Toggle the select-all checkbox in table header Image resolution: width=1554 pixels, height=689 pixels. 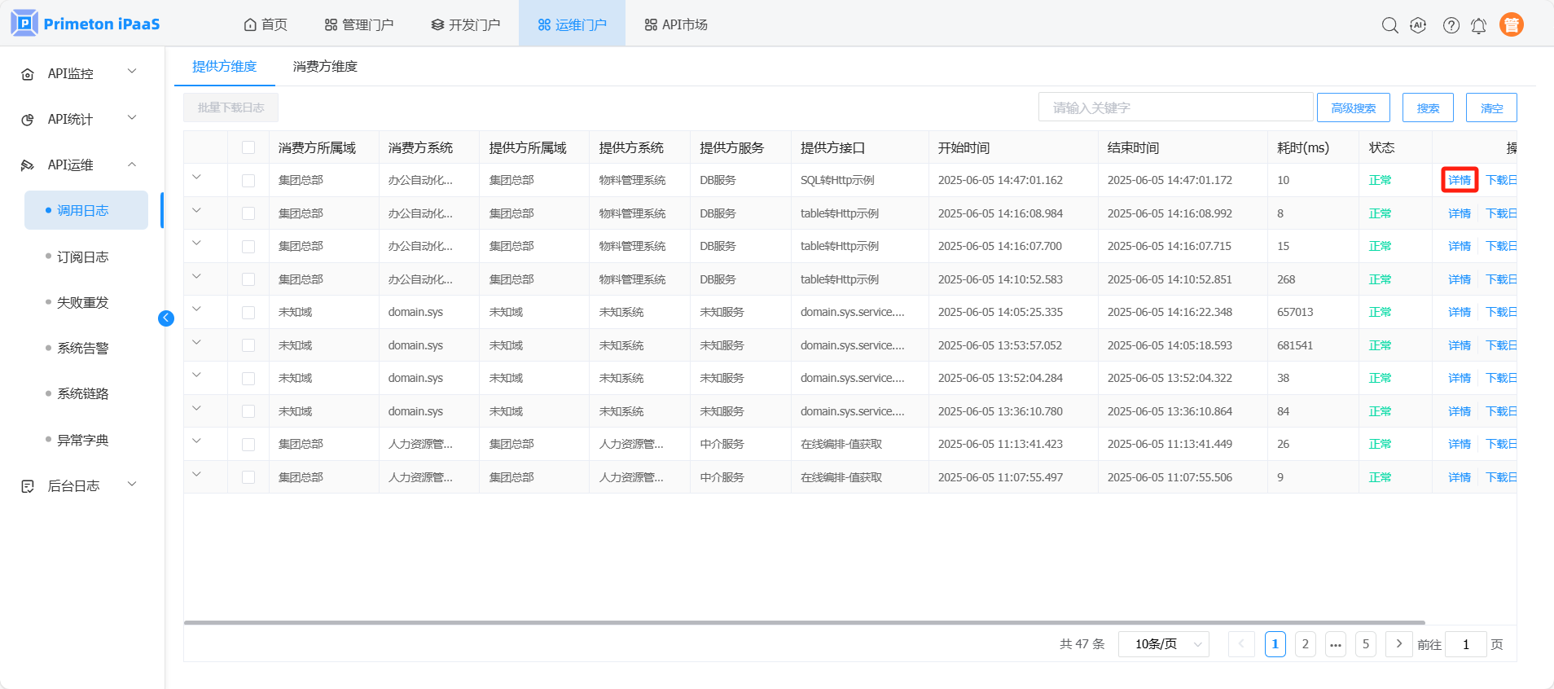(248, 147)
